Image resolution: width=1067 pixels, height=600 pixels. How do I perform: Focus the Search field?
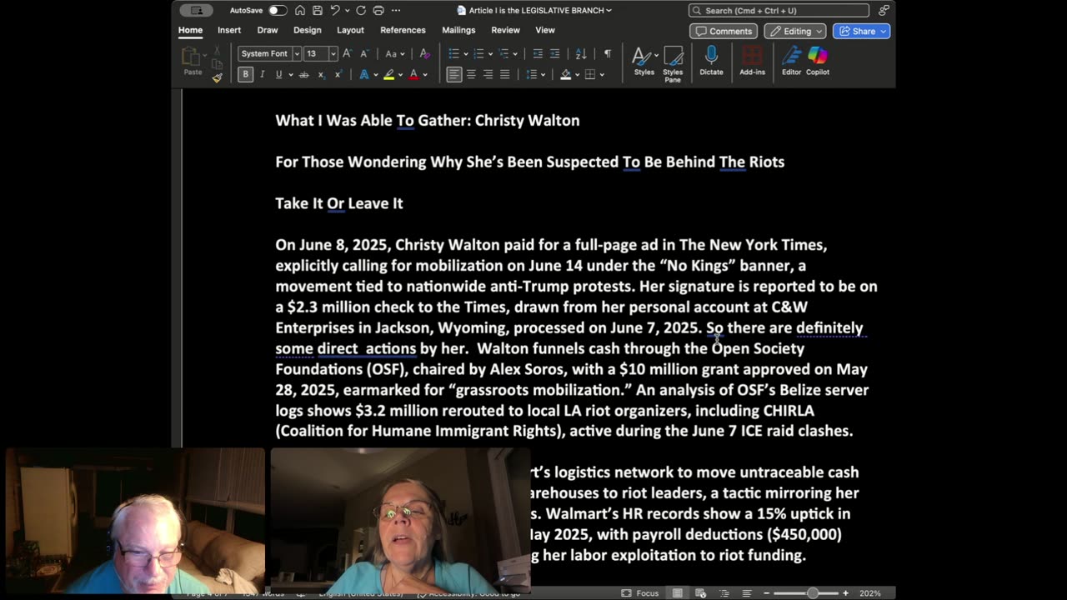click(x=779, y=10)
